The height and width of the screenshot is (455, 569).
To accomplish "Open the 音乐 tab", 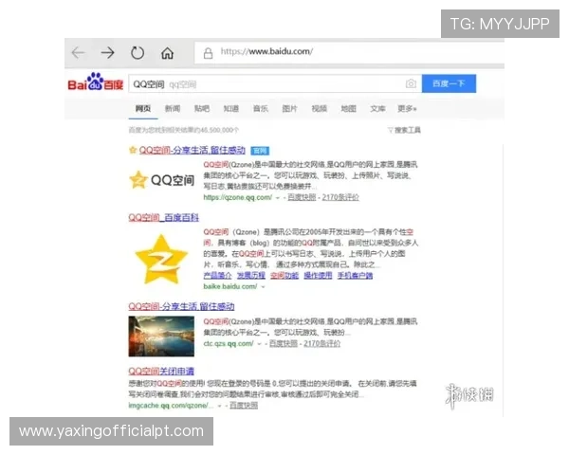I will [261, 108].
